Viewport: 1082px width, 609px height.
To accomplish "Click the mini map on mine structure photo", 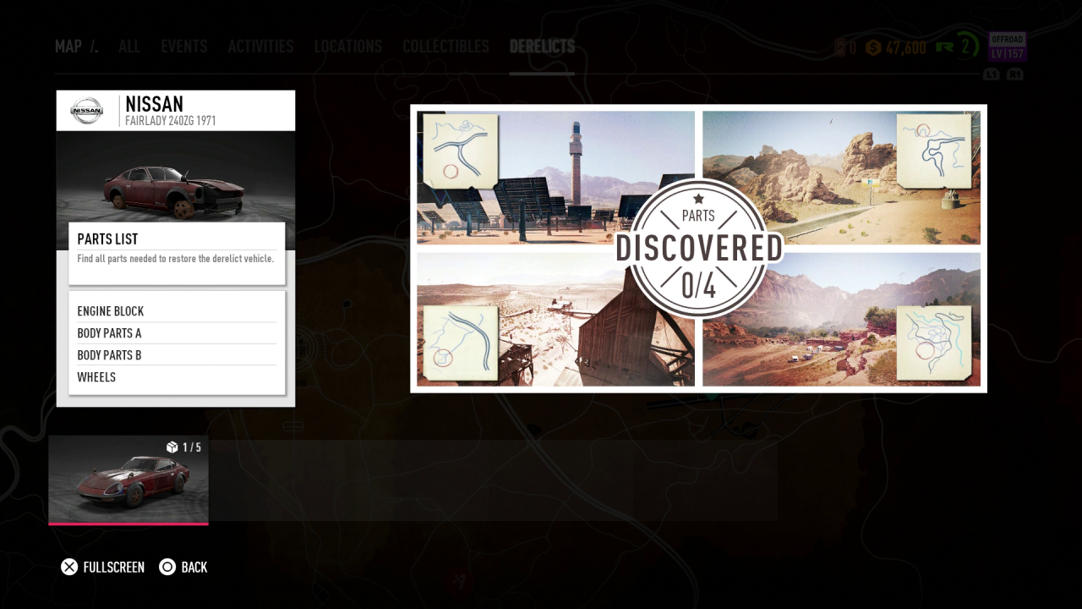I will click(x=460, y=343).
